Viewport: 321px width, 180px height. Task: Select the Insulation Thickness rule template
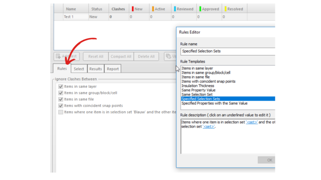(x=198, y=86)
